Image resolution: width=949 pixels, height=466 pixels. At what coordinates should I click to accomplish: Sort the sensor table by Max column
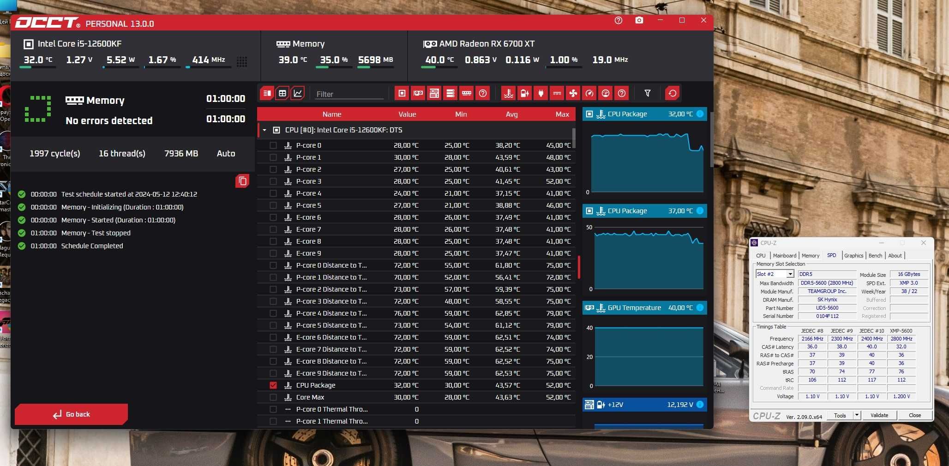click(562, 114)
